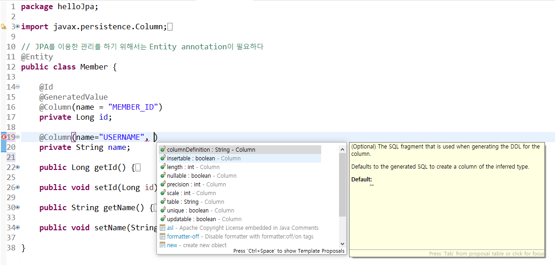555x265 pixels.
Task: Click the proposal list scroll-up arrow
Action: tap(343, 149)
